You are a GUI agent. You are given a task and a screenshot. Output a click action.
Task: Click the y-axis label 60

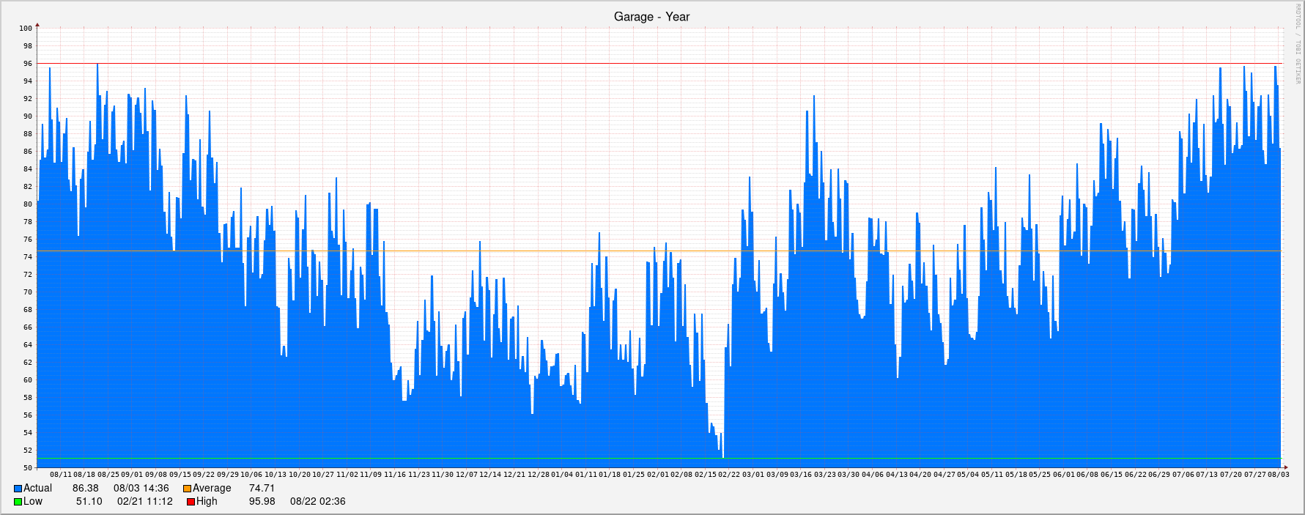28,380
